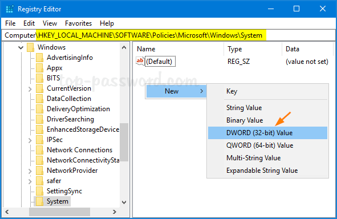The width and height of the screenshot is (337, 219).
Task: Click the BITS folder icon
Action: click(39, 78)
